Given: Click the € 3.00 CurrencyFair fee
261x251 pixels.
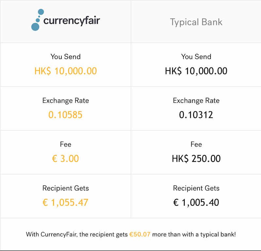Looking at the screenshot, I should pos(66,159).
